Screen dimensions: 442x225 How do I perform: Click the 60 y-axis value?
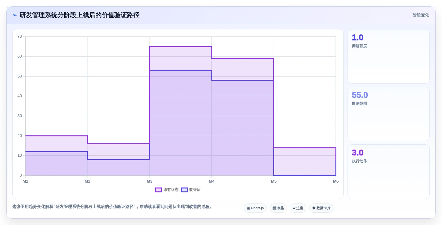(20, 56)
